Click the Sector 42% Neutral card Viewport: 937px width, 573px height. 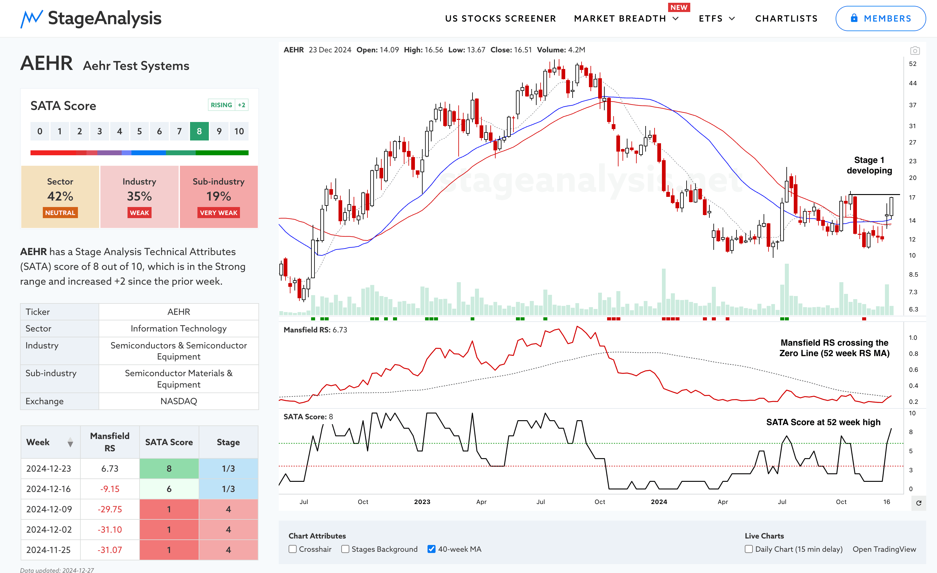click(x=60, y=197)
